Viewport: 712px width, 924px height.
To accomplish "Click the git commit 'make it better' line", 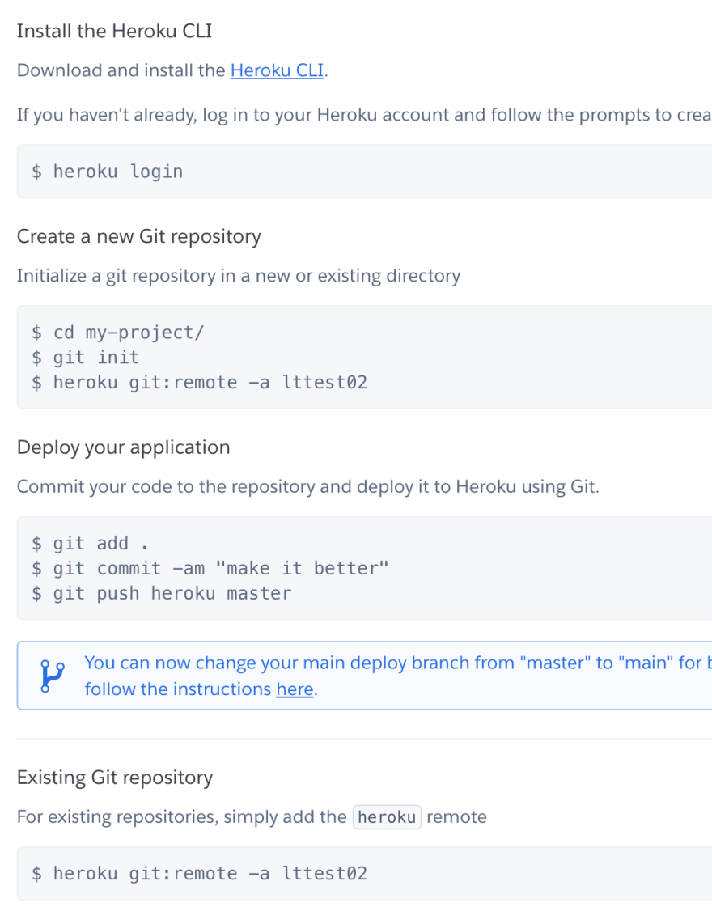I will pyautogui.click(x=210, y=568).
